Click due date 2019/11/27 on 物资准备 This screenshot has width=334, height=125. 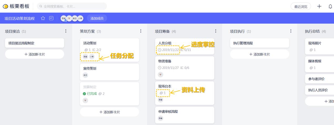tap(168, 68)
